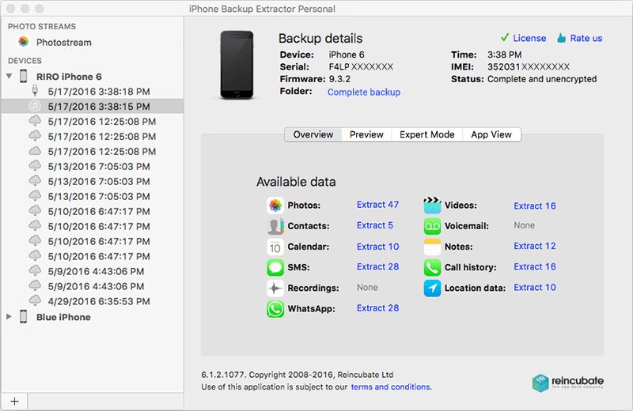Click the WhatsApp icon
Image resolution: width=633 pixels, height=411 pixels.
(x=275, y=309)
